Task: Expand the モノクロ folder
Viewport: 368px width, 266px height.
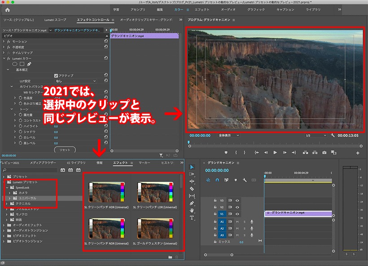Action: tap(7, 214)
